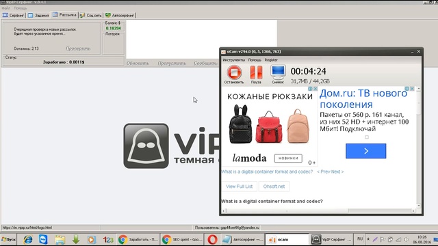Open the Инструменты menu in oCam

234,60
